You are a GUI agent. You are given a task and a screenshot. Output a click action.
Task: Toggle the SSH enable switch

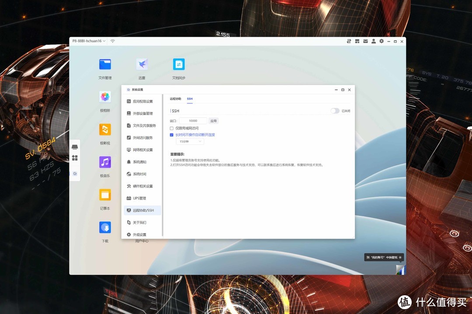335,111
